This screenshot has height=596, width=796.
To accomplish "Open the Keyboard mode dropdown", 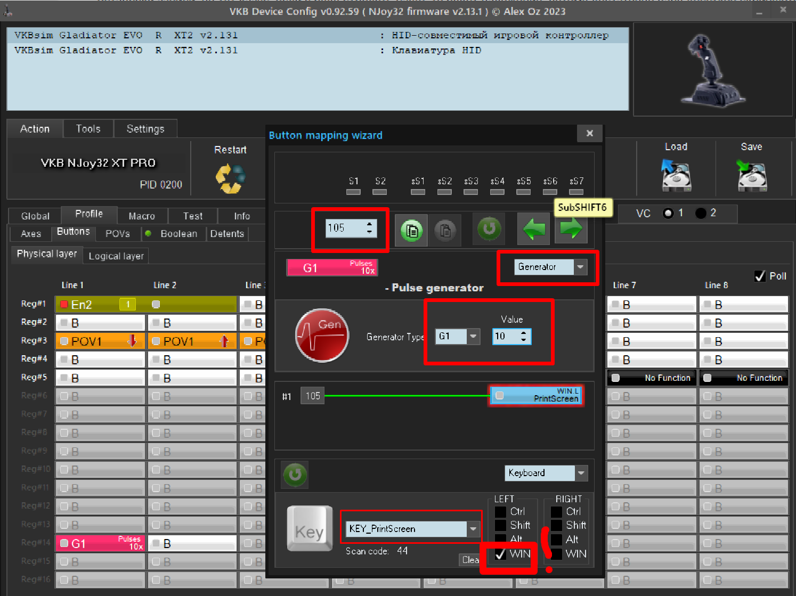I will 581,473.
